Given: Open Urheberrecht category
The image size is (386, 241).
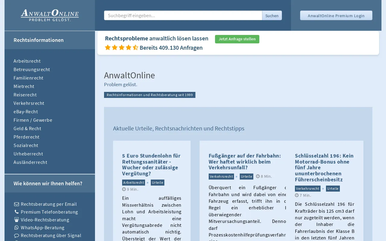Looking at the screenshot, I should 28,154.
